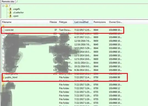Sort by the Permissions column header
The image size is (148, 106).
coord(100,22)
